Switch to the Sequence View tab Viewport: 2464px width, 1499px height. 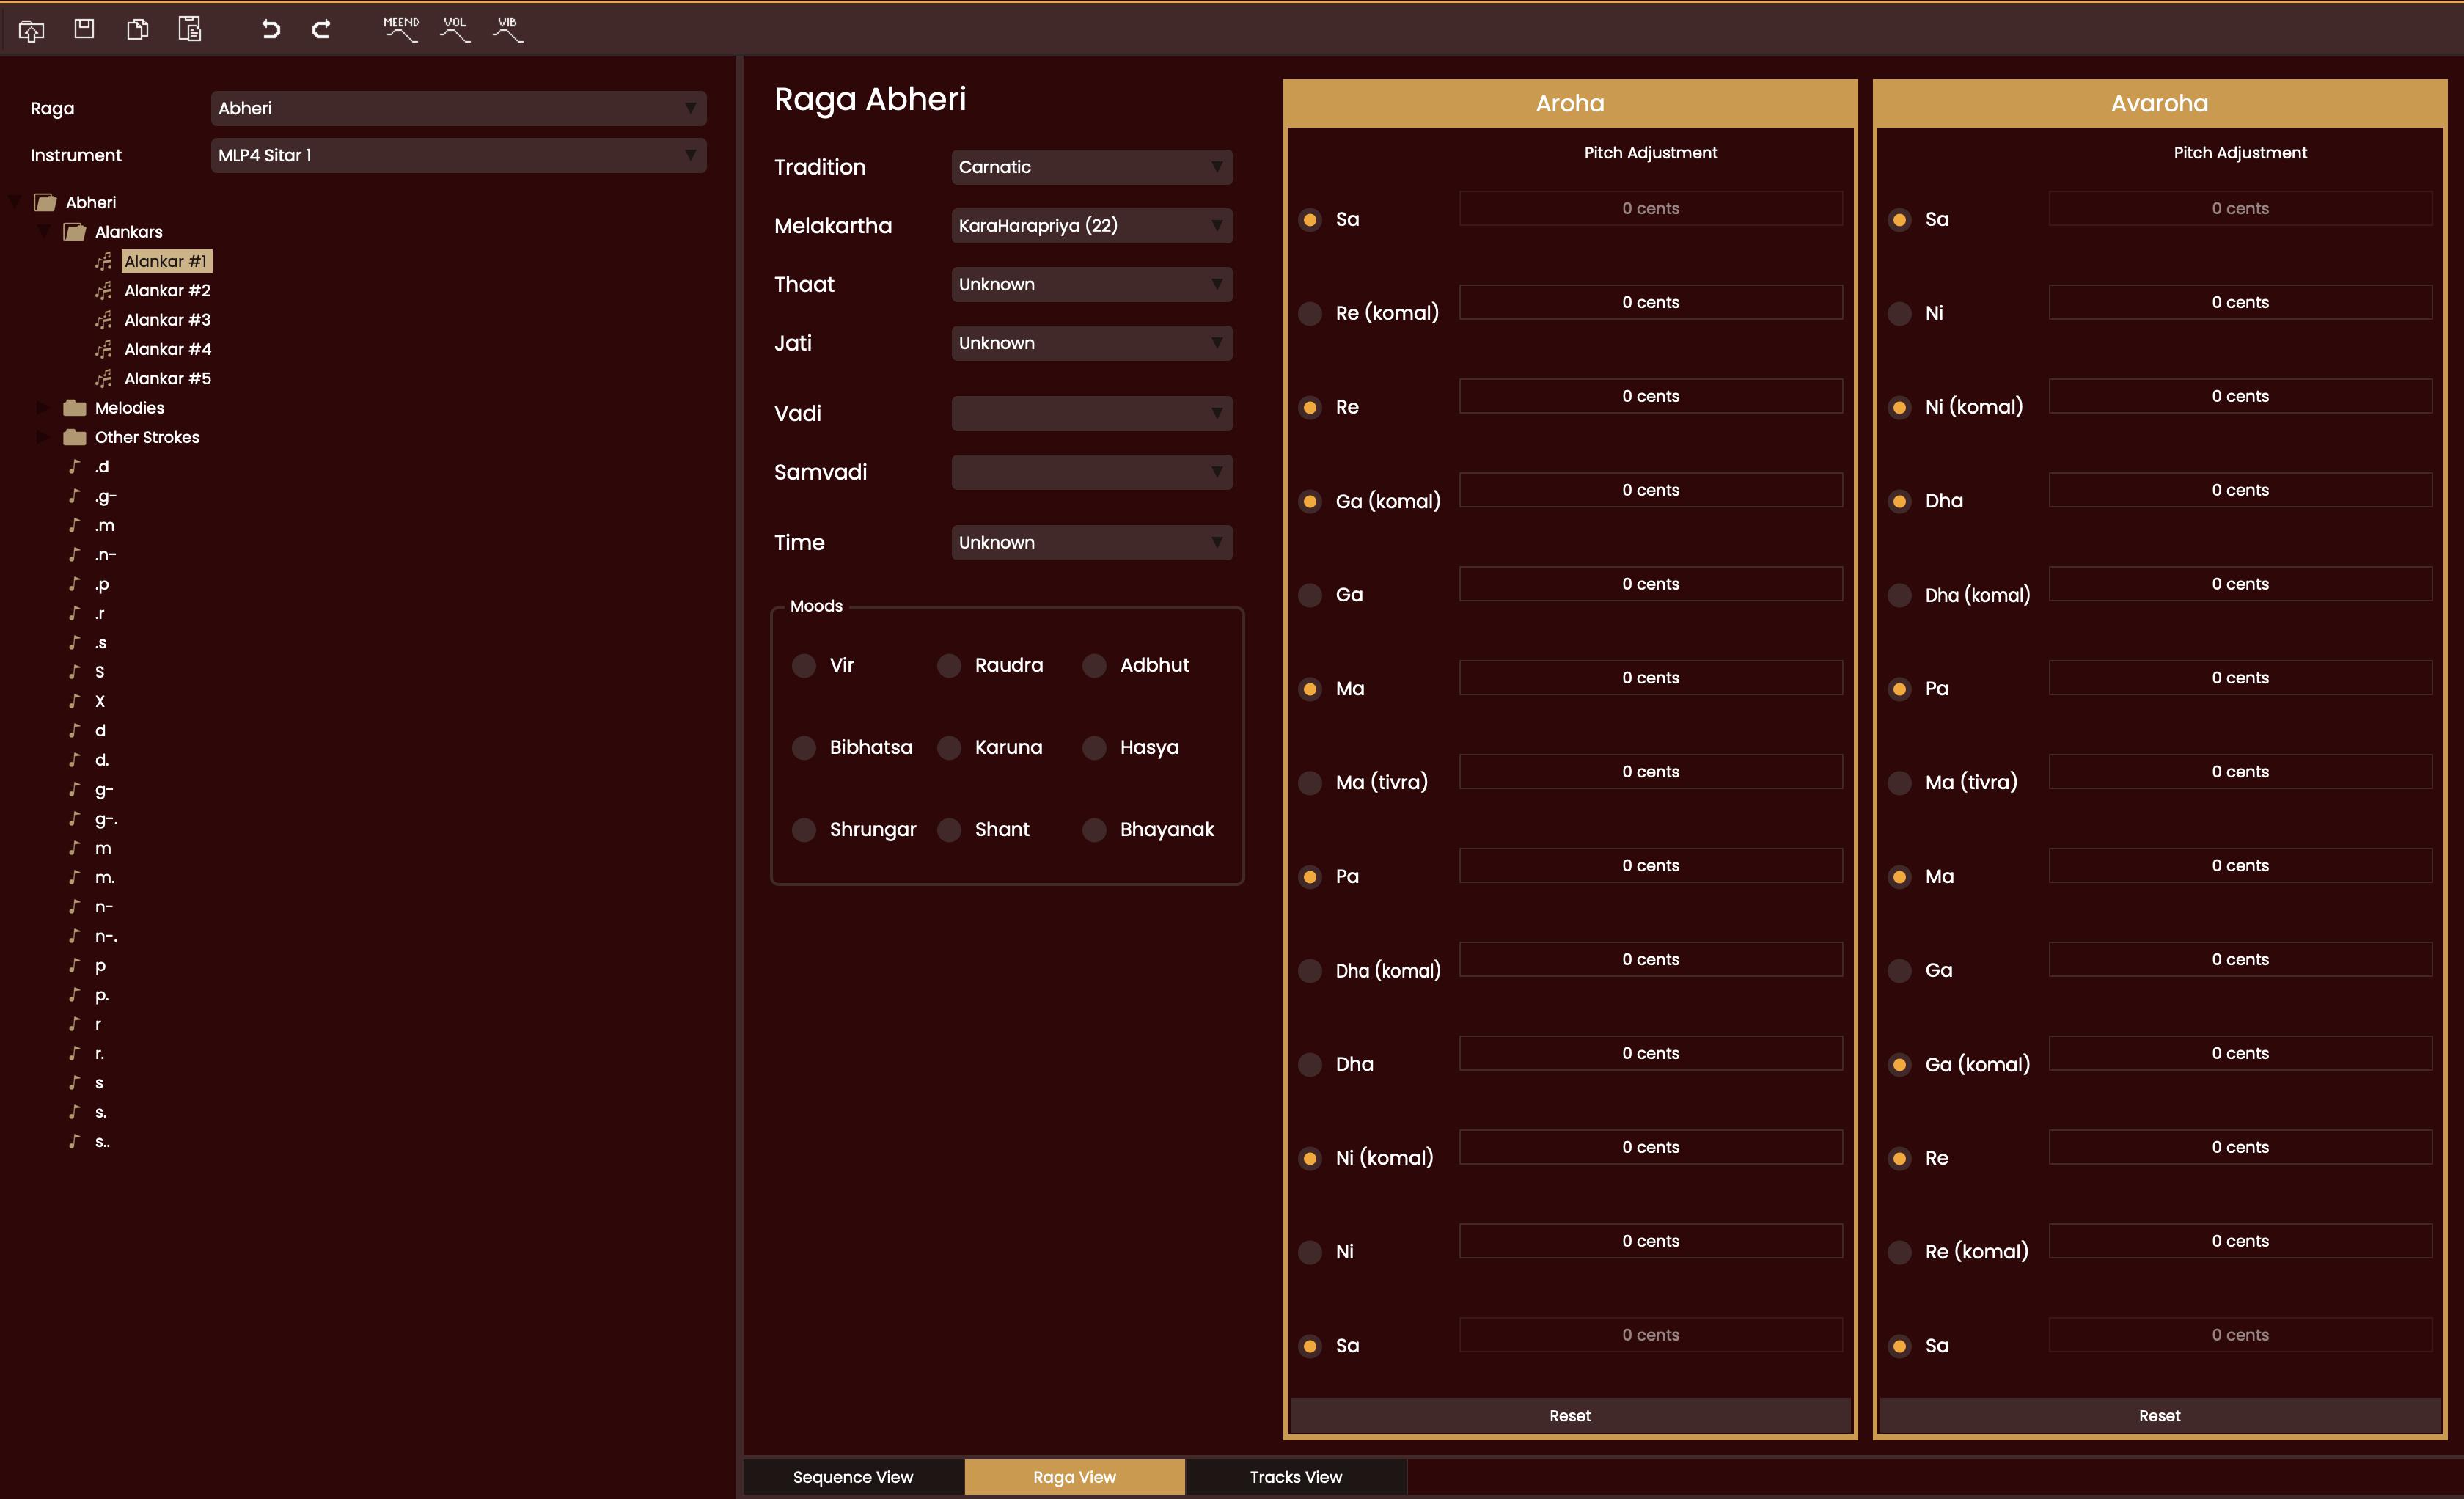pos(853,1477)
